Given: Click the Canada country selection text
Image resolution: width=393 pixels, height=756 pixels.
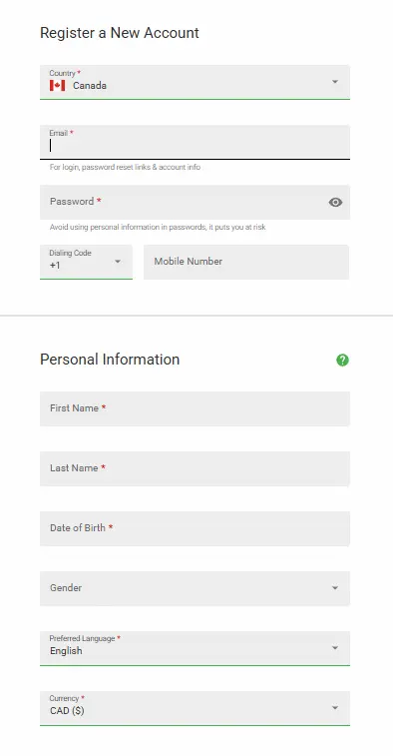Looking at the screenshot, I should (x=90, y=86).
